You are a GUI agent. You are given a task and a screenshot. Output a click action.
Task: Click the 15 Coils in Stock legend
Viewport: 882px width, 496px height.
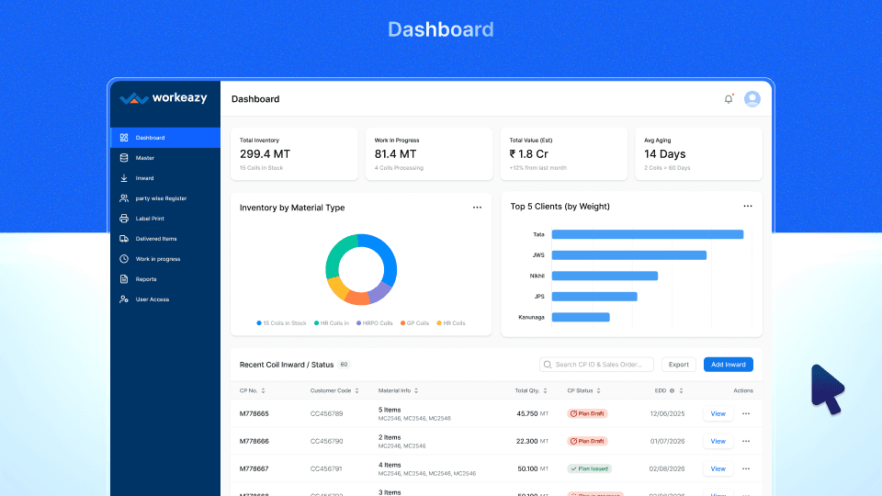(x=281, y=323)
